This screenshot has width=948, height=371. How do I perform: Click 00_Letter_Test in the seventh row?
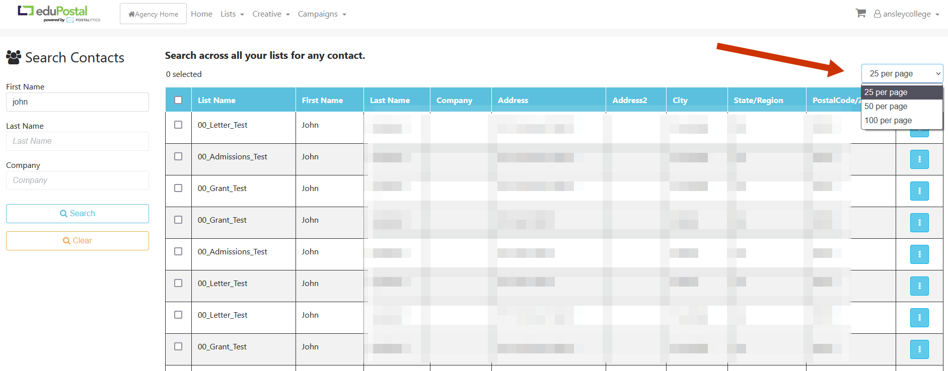[x=223, y=315]
